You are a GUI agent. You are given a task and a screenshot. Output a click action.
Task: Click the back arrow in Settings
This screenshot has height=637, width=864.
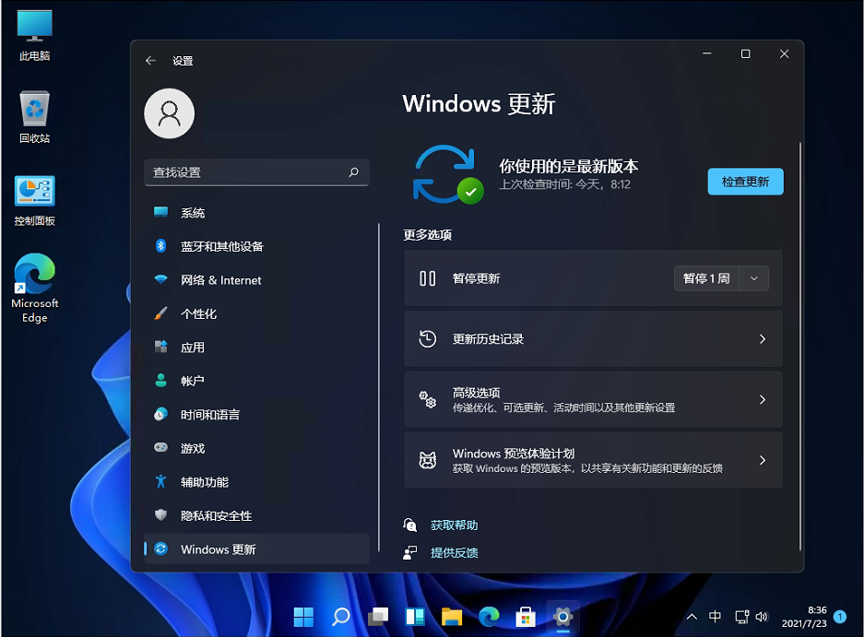tap(150, 60)
